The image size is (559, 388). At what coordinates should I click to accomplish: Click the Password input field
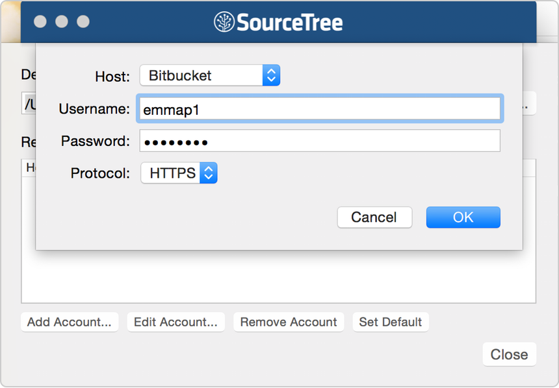pos(320,141)
